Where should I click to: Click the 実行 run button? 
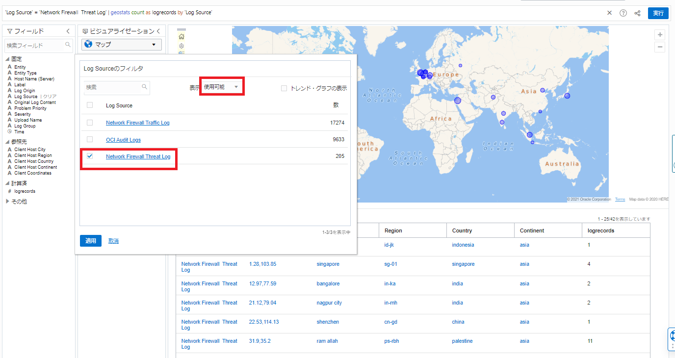coord(658,13)
